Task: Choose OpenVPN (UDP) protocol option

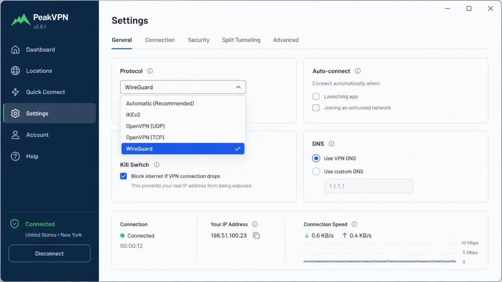Action: coord(183,126)
